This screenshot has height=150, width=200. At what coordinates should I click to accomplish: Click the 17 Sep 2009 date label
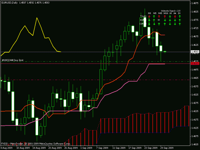coord(135,148)
